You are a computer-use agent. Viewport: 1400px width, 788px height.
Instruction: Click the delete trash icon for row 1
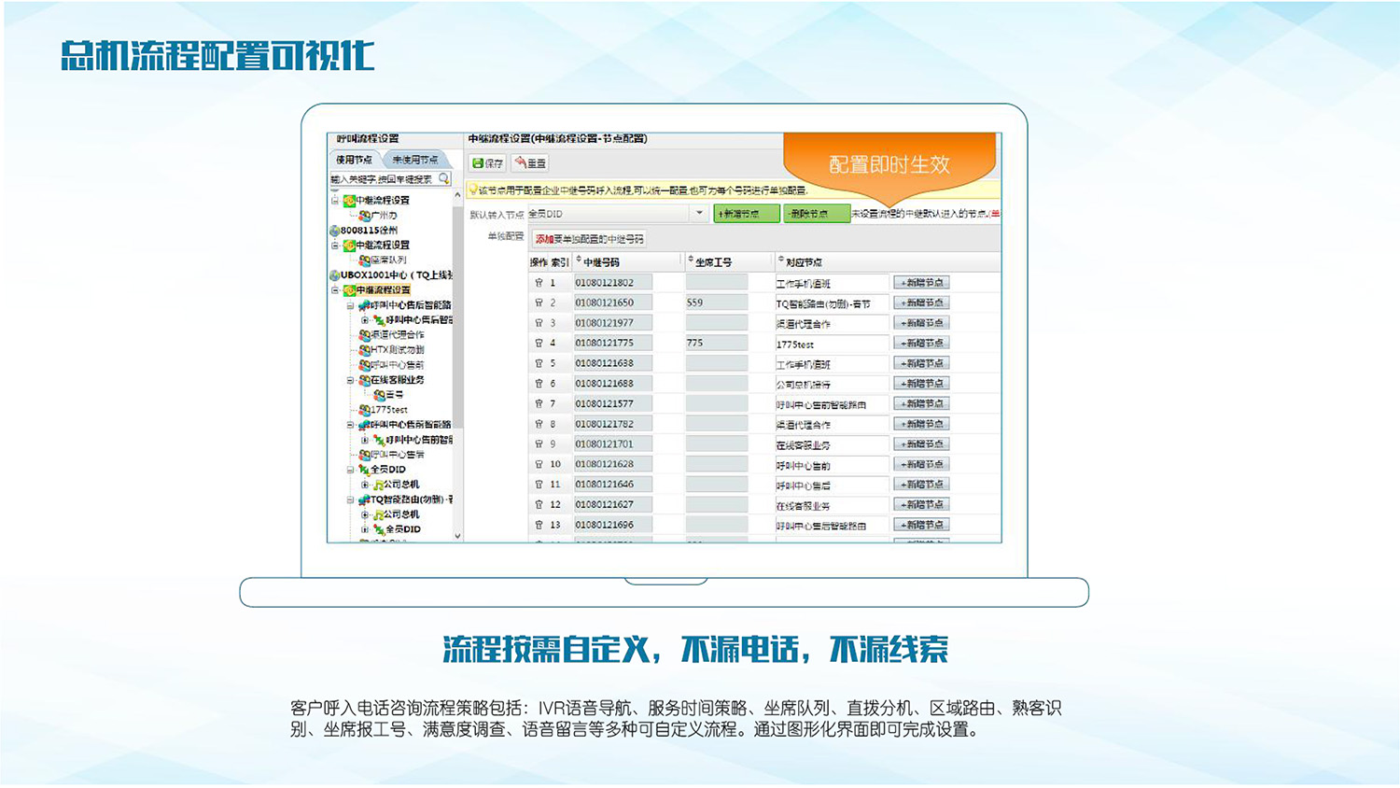[x=539, y=283]
